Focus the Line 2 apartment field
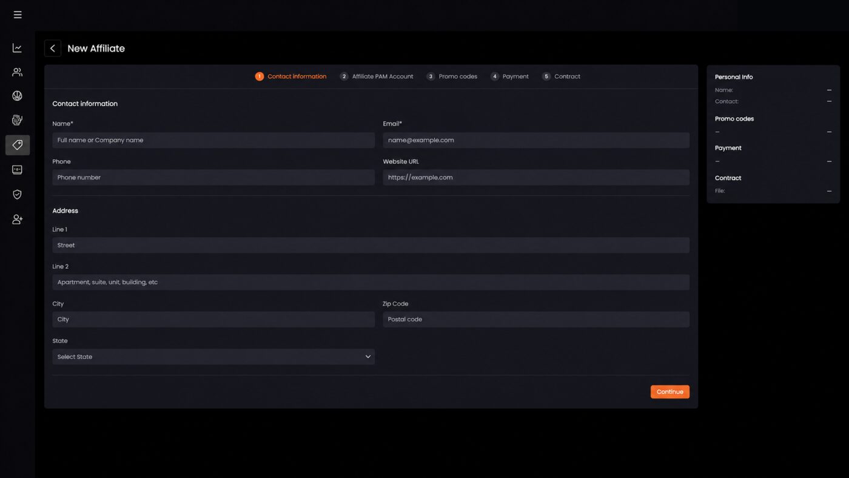Screen dimensions: 849x478 (371, 282)
